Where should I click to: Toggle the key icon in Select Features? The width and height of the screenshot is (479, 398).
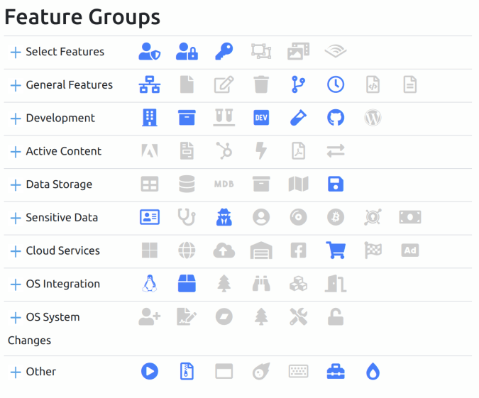click(224, 52)
